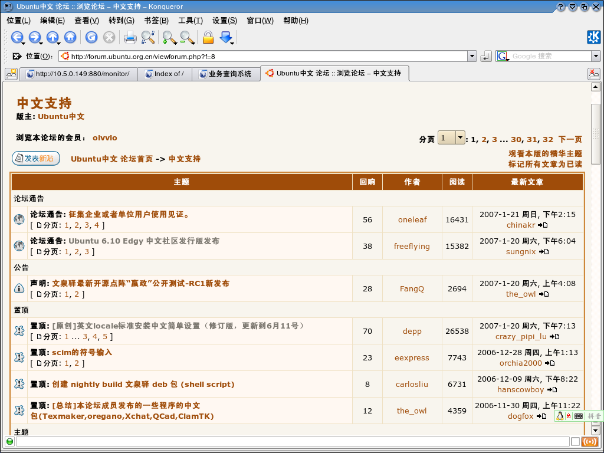Image resolution: width=604 pixels, height=453 pixels.
Task: Click the 发表新贴 new post button
Action: coord(36,158)
